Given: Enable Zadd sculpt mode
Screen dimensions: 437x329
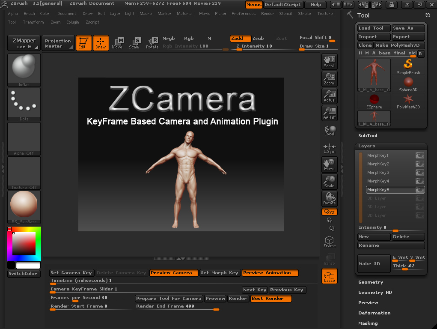Looking at the screenshot, I should [240, 39].
